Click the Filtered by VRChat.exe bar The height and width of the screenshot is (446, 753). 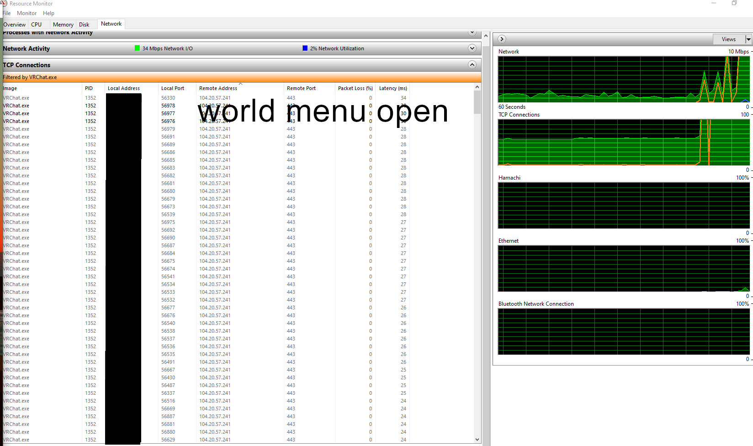click(242, 77)
